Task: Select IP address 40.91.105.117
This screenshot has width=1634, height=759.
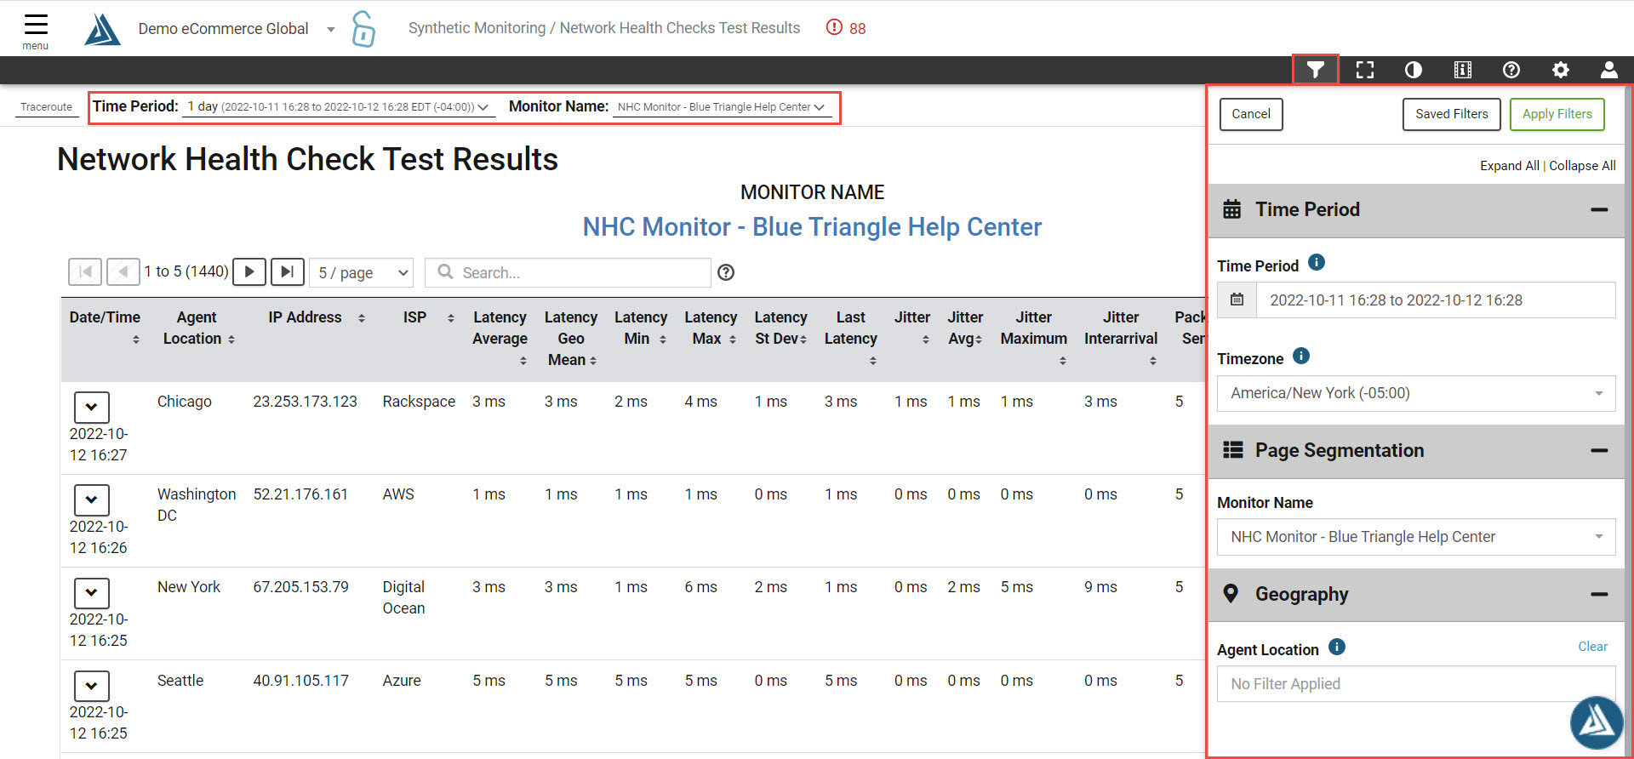Action: (300, 681)
